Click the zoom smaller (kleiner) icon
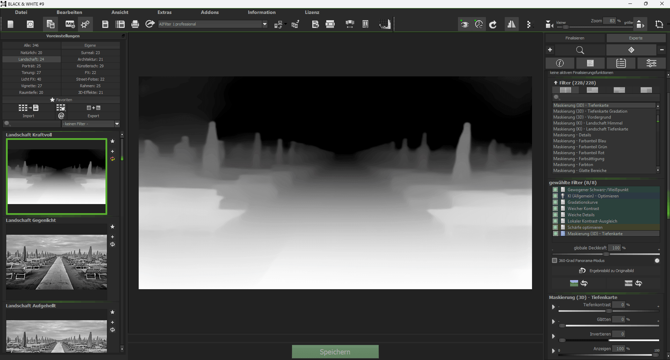Screen dimensions: 670x360 [x=549, y=24]
